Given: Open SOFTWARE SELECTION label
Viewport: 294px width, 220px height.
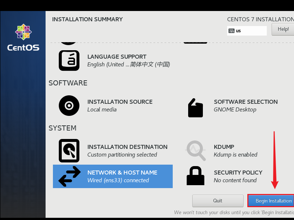Looking at the screenshot, I should pos(245,102).
